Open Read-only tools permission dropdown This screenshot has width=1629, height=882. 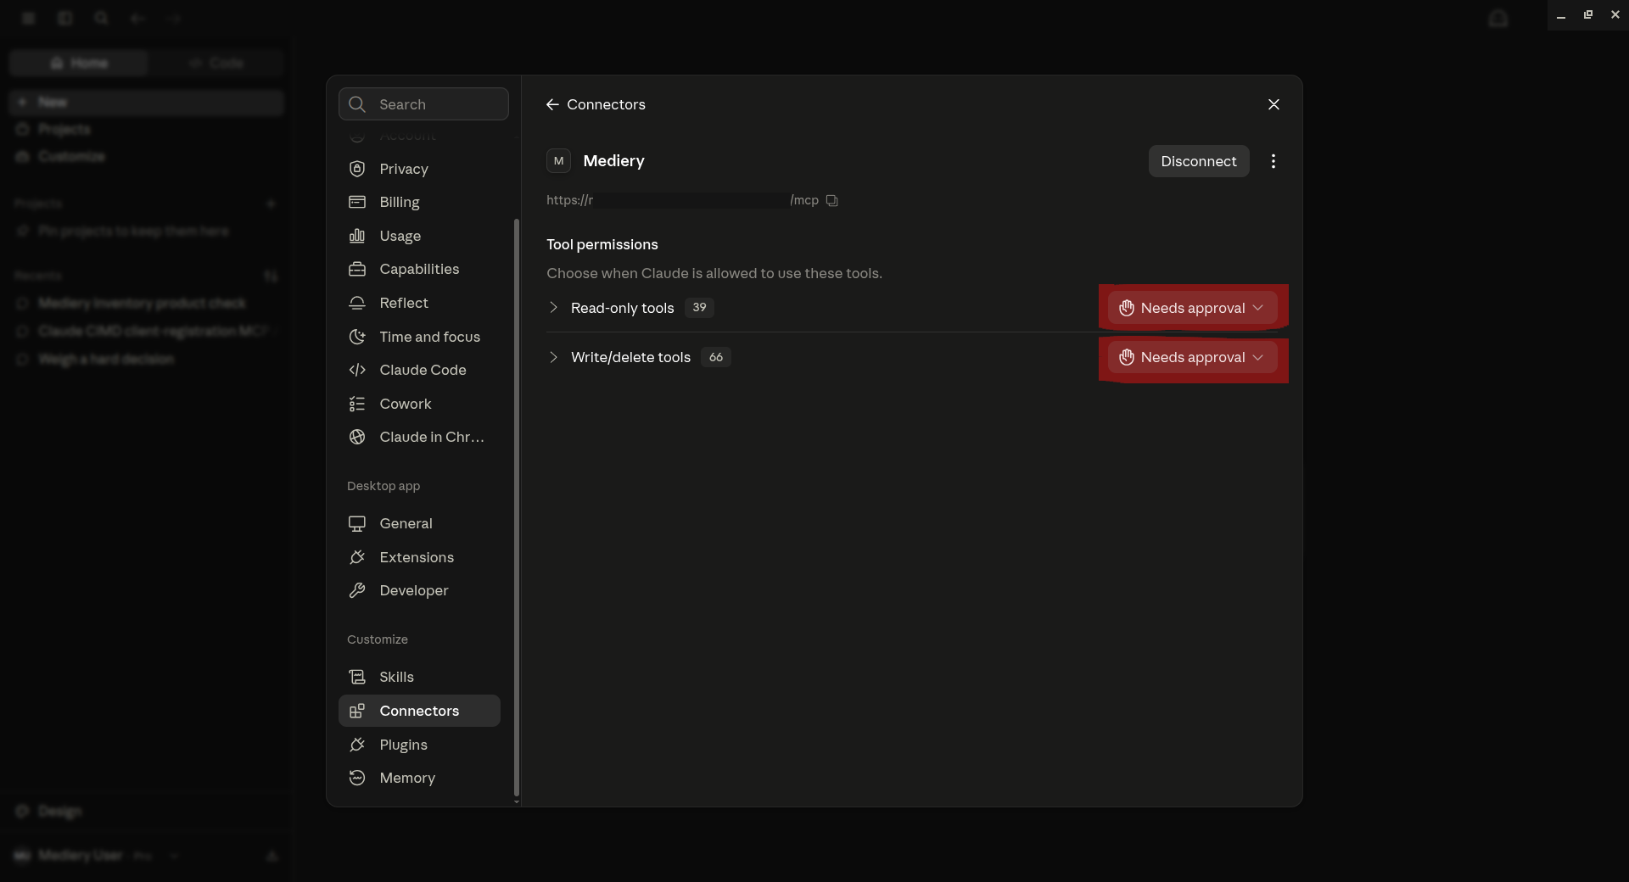pyautogui.click(x=1192, y=308)
